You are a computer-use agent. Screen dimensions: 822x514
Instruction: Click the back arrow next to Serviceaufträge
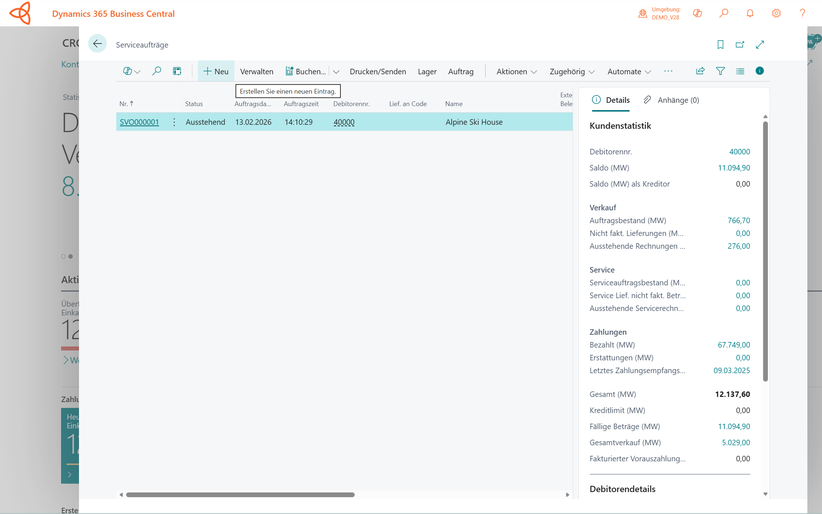(97, 44)
